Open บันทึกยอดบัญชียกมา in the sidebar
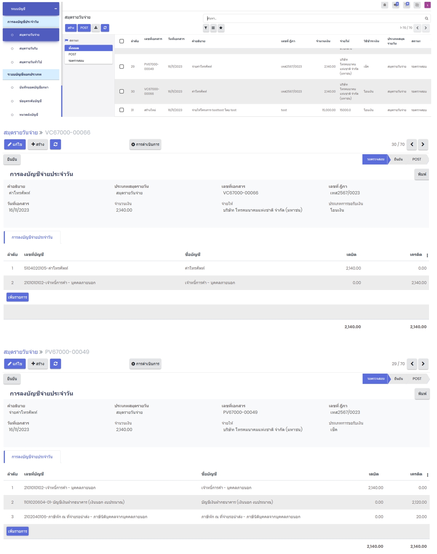 (x=31, y=88)
